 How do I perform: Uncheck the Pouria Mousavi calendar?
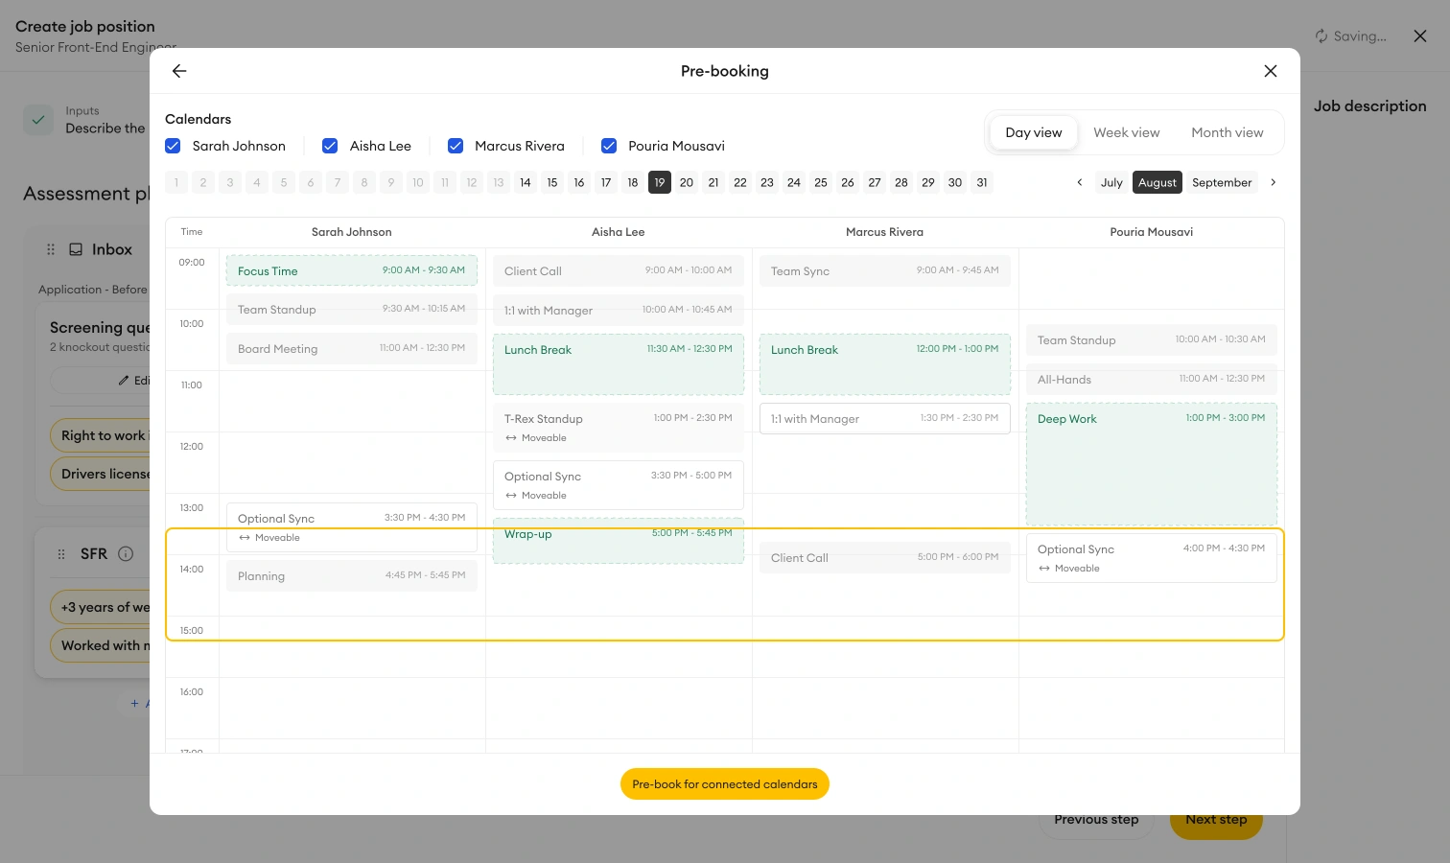pos(609,146)
